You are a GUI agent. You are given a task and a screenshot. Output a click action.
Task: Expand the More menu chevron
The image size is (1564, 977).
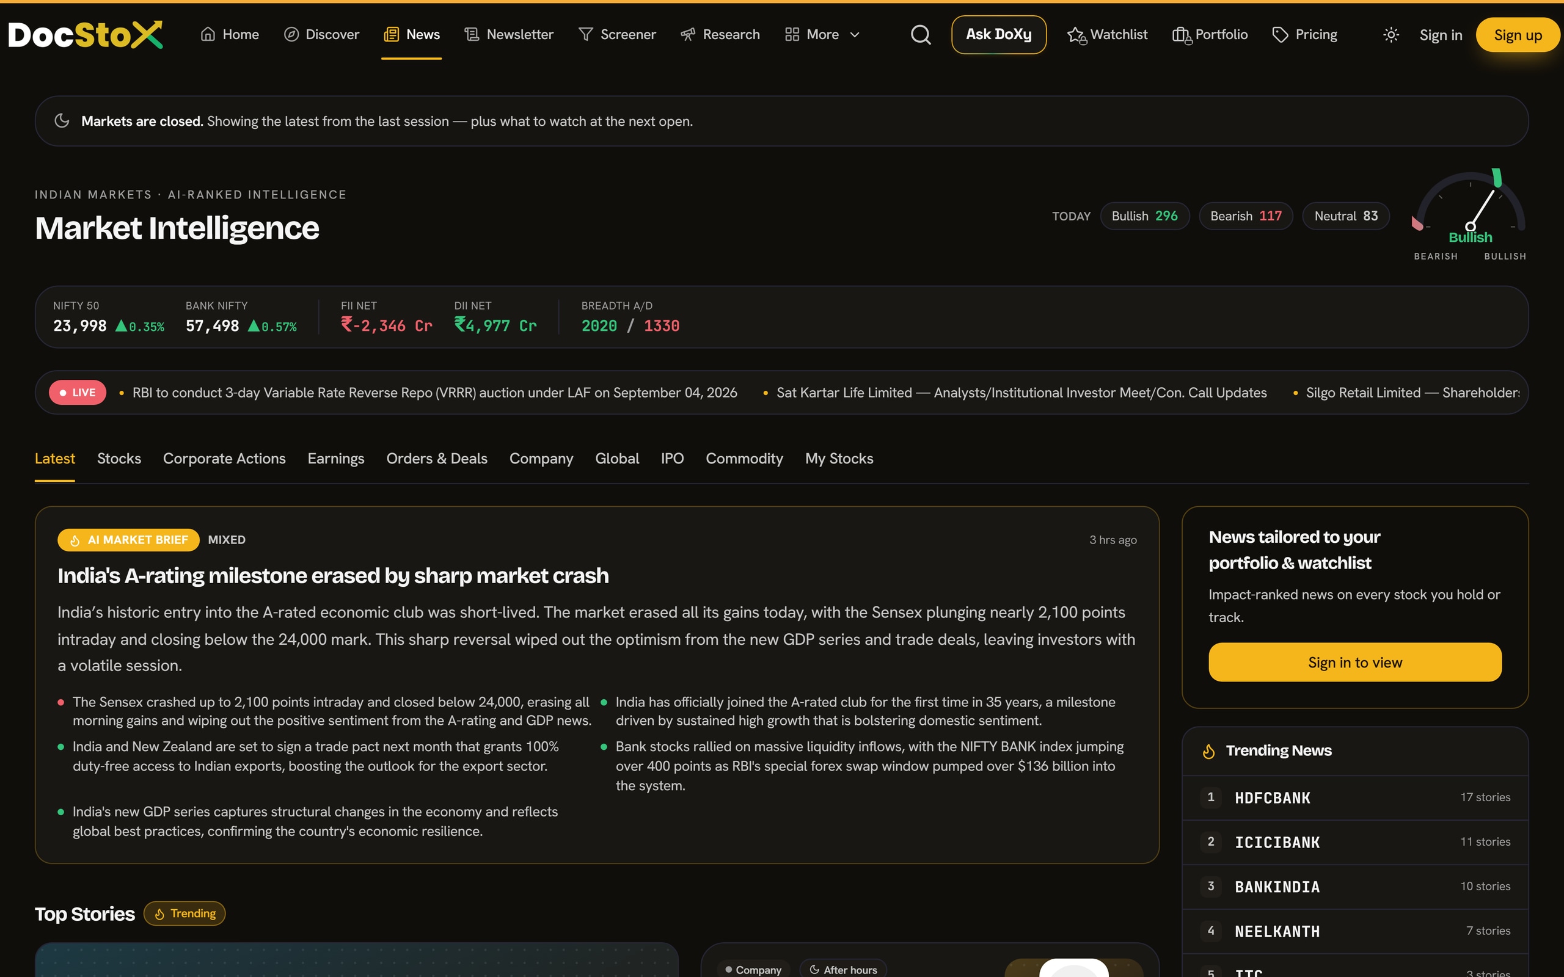(854, 35)
